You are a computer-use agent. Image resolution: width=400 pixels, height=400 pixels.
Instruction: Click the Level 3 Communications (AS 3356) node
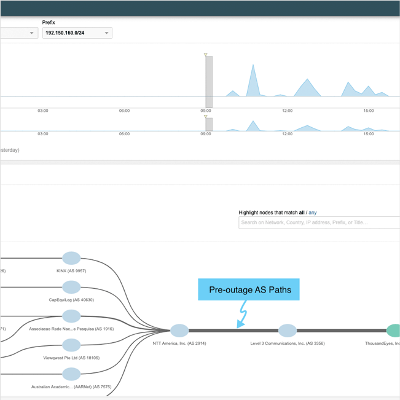pyautogui.click(x=288, y=331)
